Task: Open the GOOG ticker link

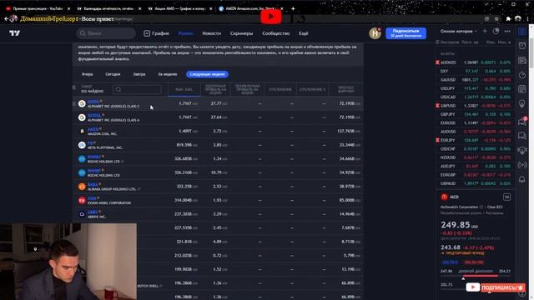Action: coord(93,102)
